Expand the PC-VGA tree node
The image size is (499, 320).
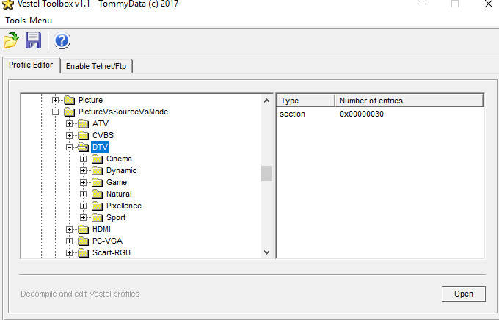70,241
